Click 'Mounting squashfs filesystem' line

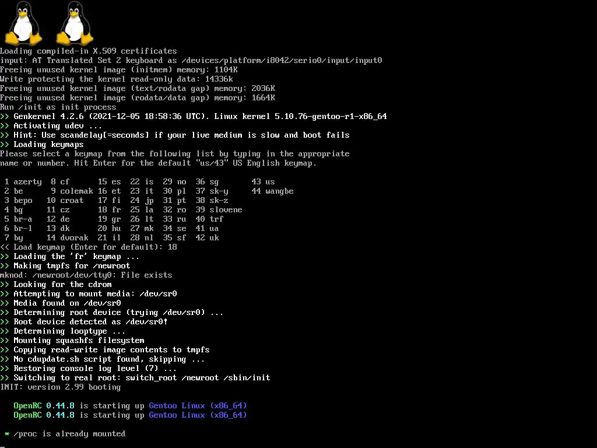point(72,341)
